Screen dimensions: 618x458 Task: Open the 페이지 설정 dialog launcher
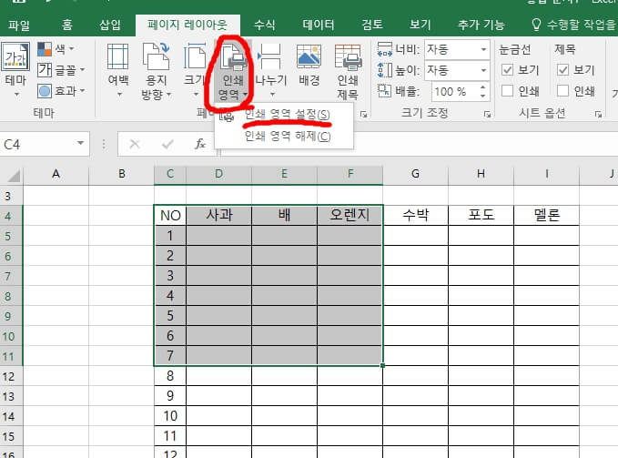coord(363,115)
